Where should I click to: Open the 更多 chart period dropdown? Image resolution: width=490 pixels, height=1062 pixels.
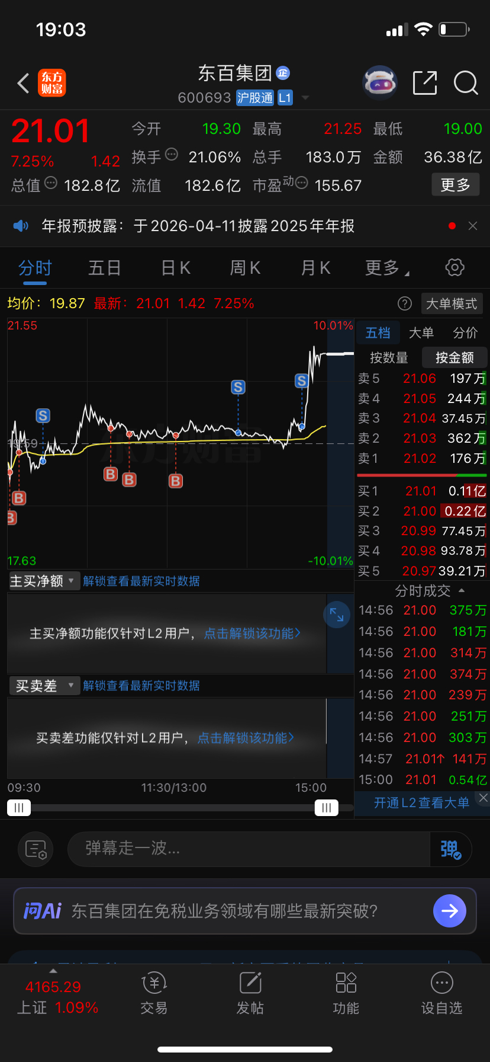coord(388,268)
